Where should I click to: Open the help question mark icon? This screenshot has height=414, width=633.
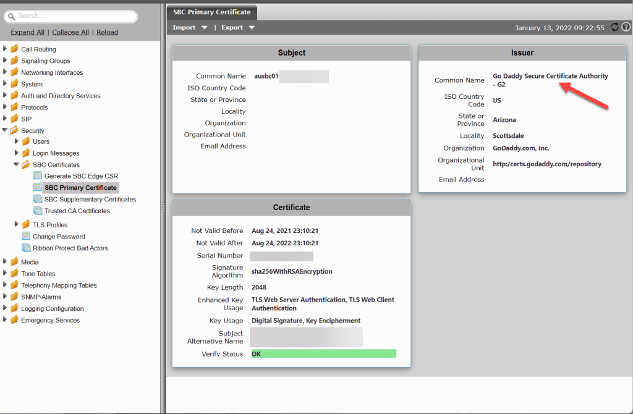tap(626, 27)
